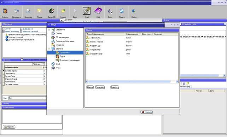Click the Дата column header in files panel
This screenshot has height=137, width=227.
click(216, 91)
